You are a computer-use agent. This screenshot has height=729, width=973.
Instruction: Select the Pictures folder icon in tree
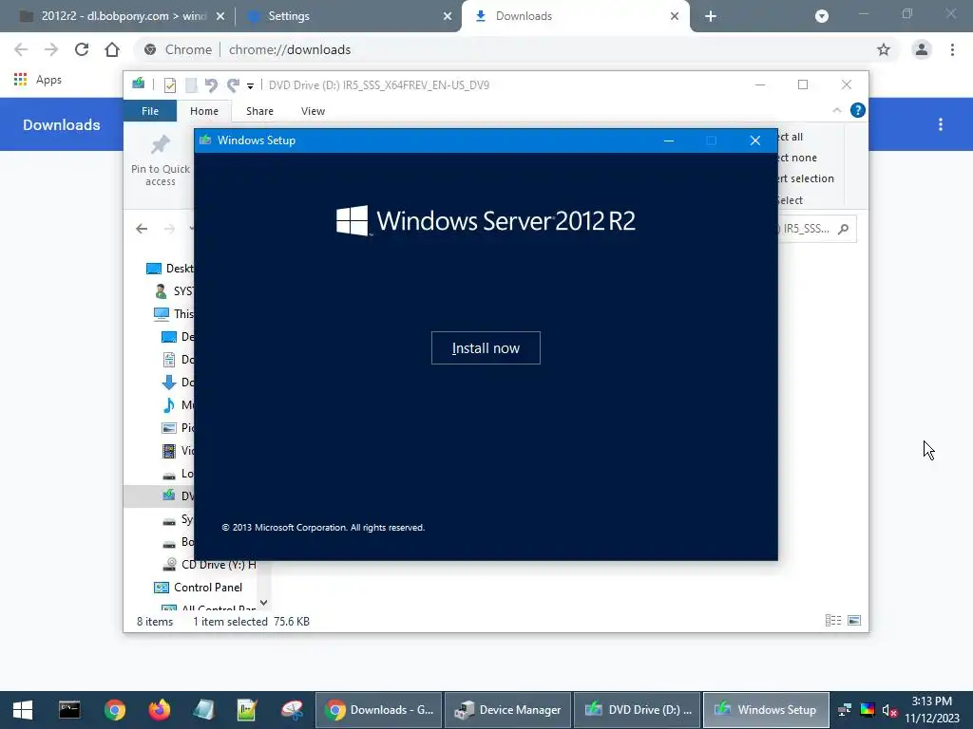[169, 428]
